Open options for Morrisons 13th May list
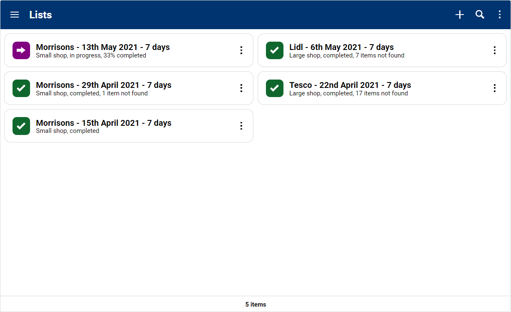The height and width of the screenshot is (312, 511). (241, 50)
